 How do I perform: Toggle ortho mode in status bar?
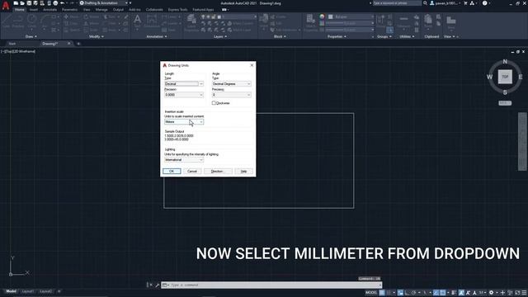pos(408,293)
